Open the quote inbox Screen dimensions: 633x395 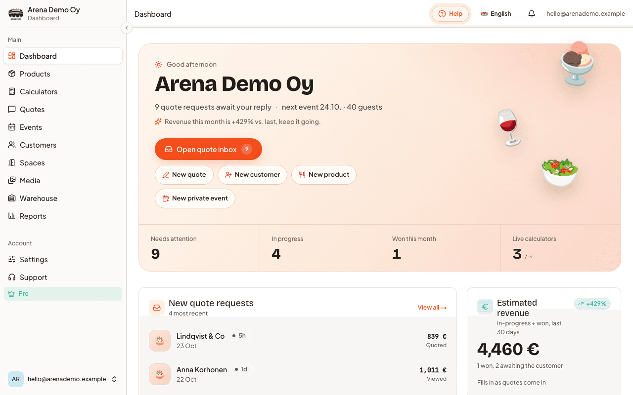pyautogui.click(x=208, y=149)
